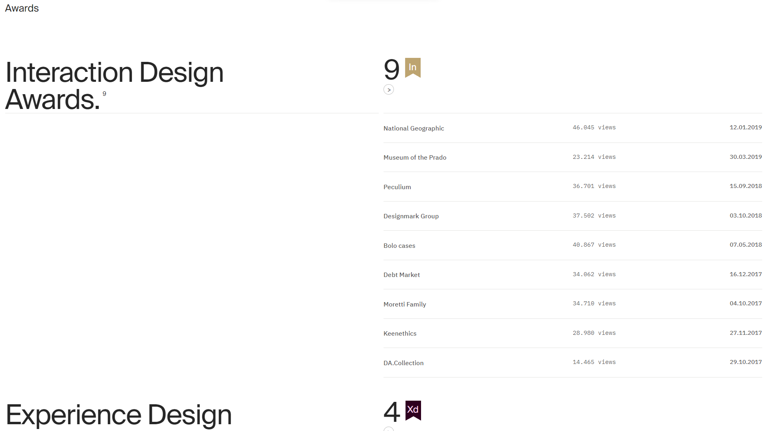Image resolution: width=767 pixels, height=431 pixels.
Task: Expand the Experience Design arrow circle
Action: click(389, 429)
